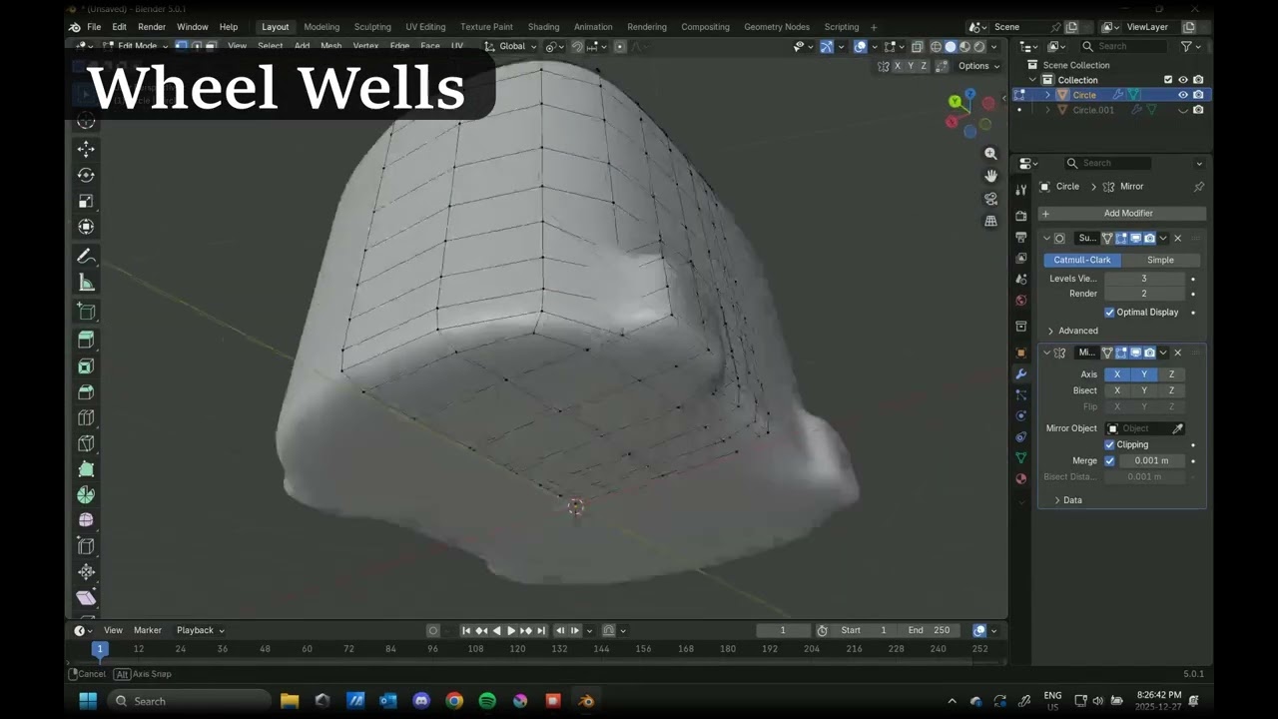This screenshot has width=1278, height=719.
Task: Jump to timeline end frame button
Action: [541, 630]
